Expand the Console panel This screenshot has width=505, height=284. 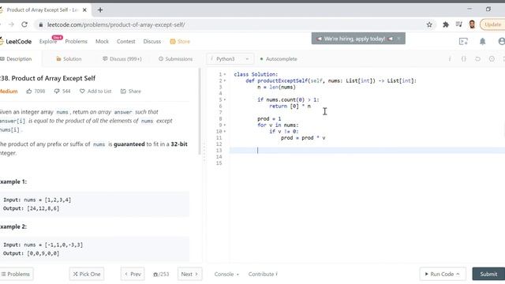(226, 274)
